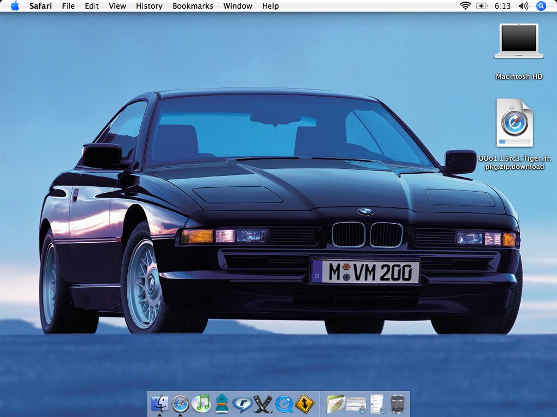Launch iTunes from the dock
The image size is (557, 417).
201,403
